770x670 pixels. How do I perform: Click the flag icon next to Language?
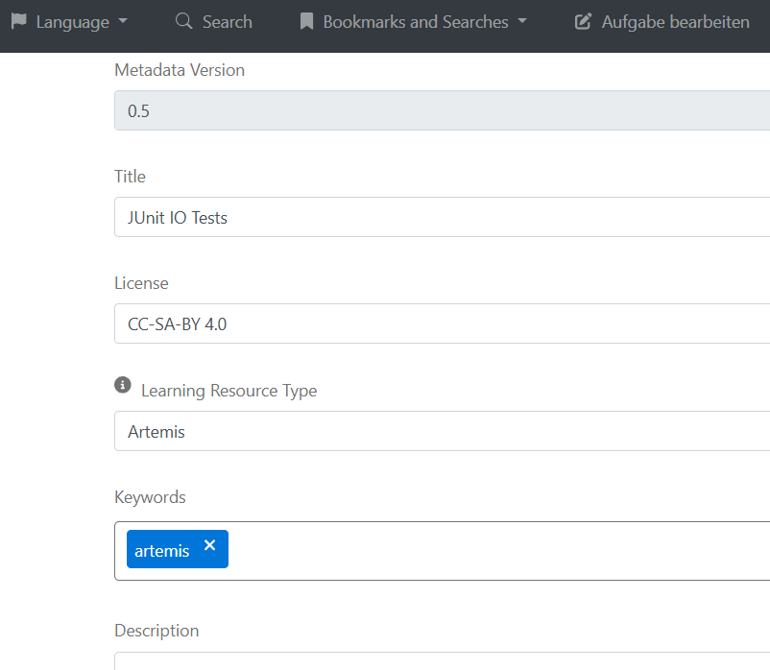[17, 20]
